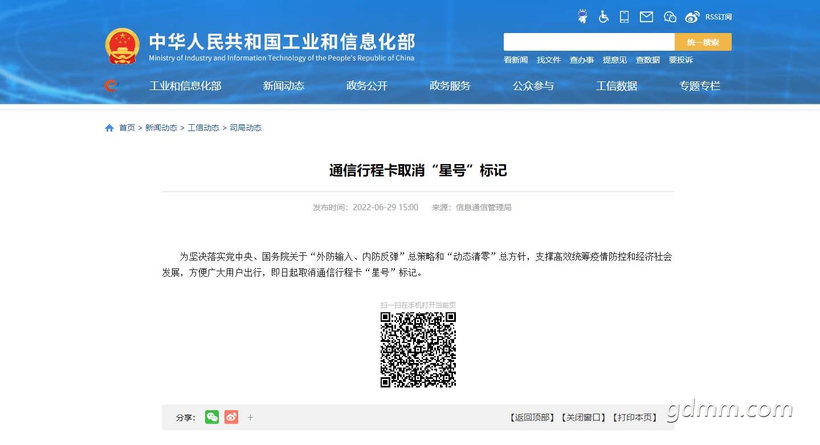Click the caption 扫一扫在手机打开当前页

[418, 305]
